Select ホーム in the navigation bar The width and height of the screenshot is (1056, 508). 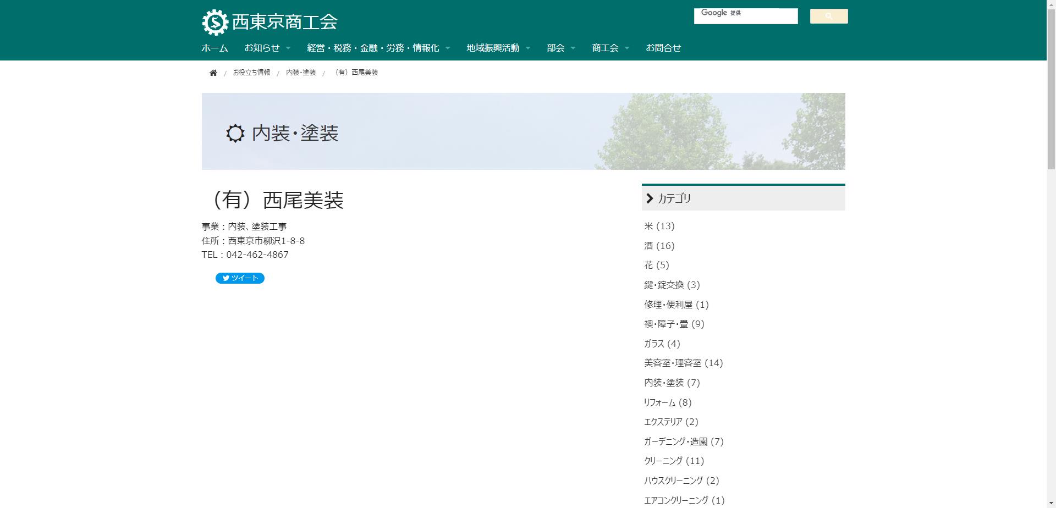point(214,48)
